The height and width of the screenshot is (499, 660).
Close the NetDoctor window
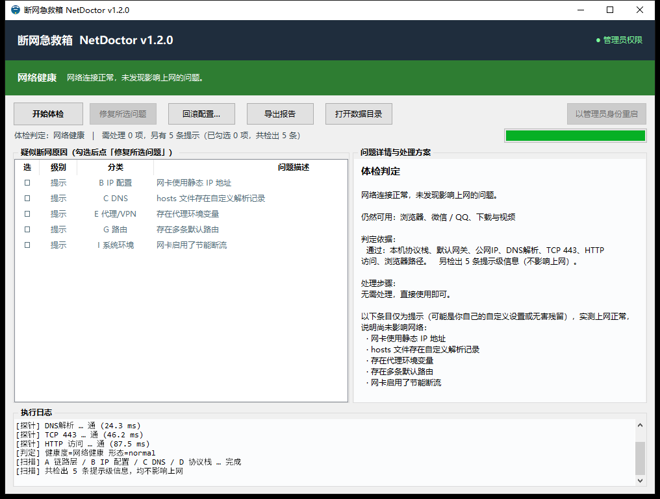coord(640,10)
